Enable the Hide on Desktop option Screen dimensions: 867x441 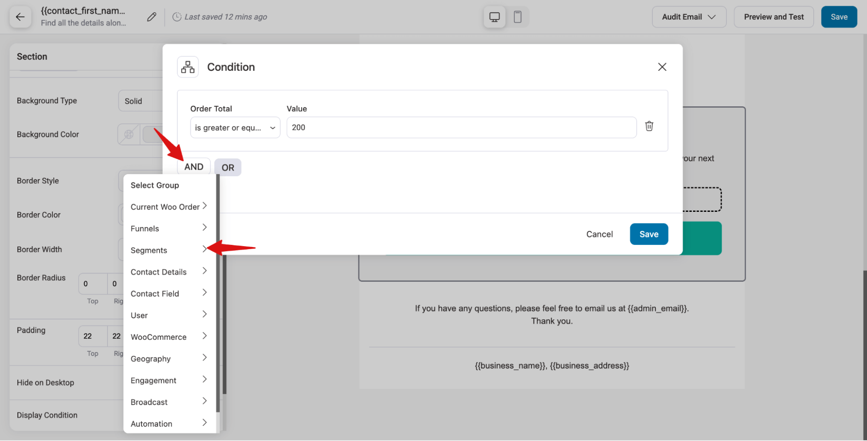click(46, 382)
